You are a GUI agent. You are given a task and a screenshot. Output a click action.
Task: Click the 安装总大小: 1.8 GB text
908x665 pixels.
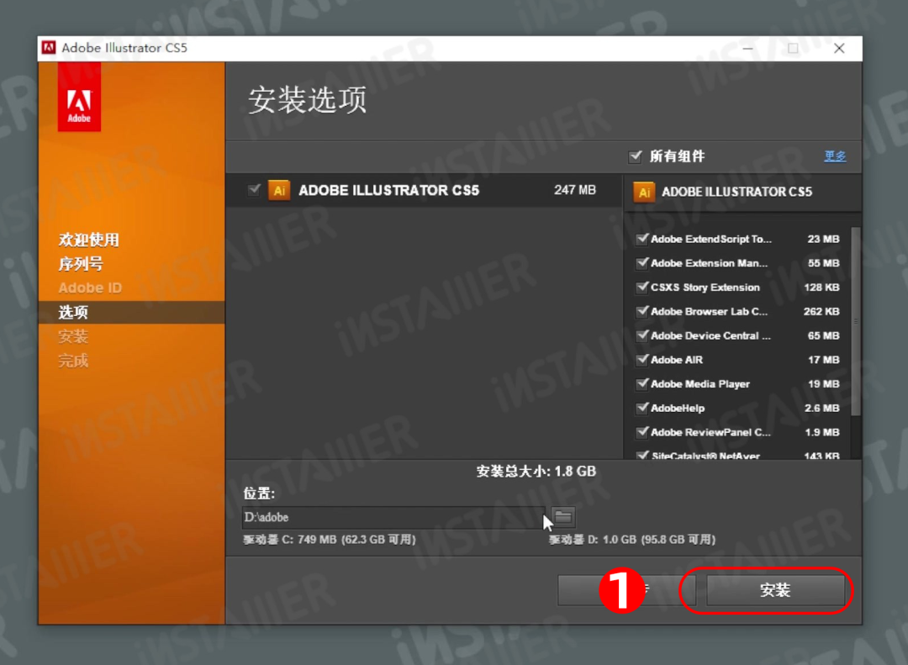536,472
